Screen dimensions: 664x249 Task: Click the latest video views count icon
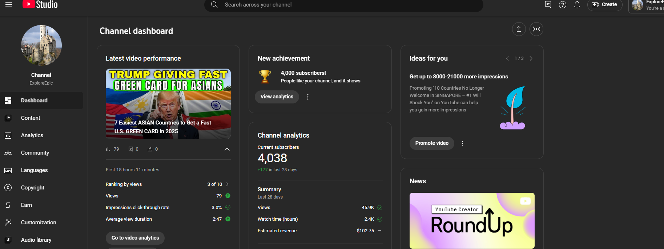pyautogui.click(x=108, y=149)
